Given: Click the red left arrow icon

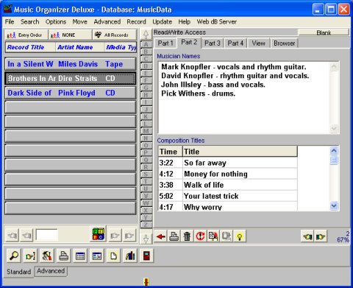Looking at the screenshot, I should point(161,236).
